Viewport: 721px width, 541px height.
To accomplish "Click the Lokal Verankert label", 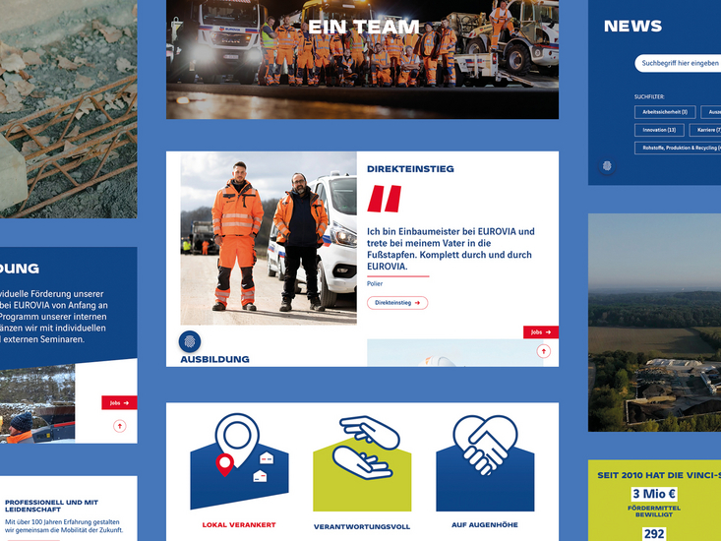I will [x=239, y=525].
